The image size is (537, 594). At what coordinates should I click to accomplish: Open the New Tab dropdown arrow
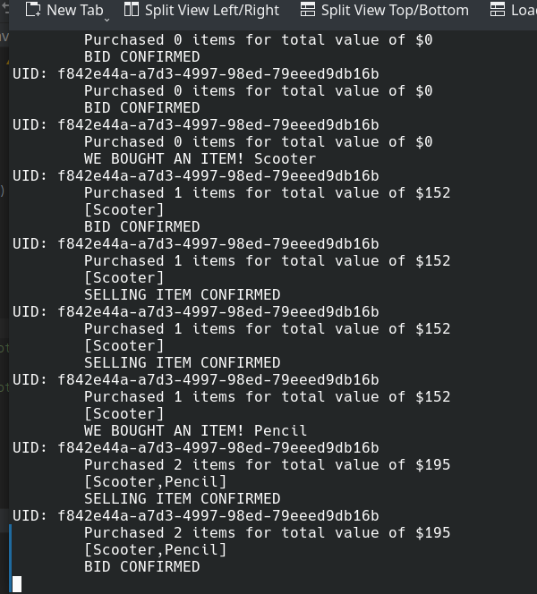click(x=107, y=17)
